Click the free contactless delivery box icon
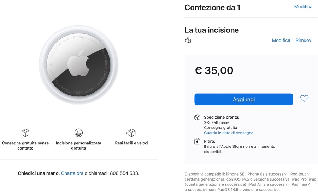 tap(25, 133)
